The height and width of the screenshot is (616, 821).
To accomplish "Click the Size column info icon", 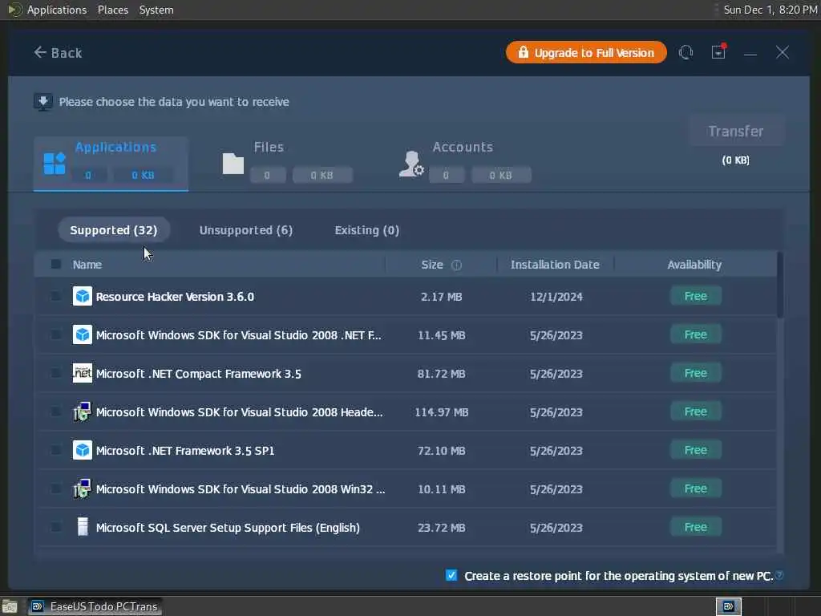I will click(456, 265).
